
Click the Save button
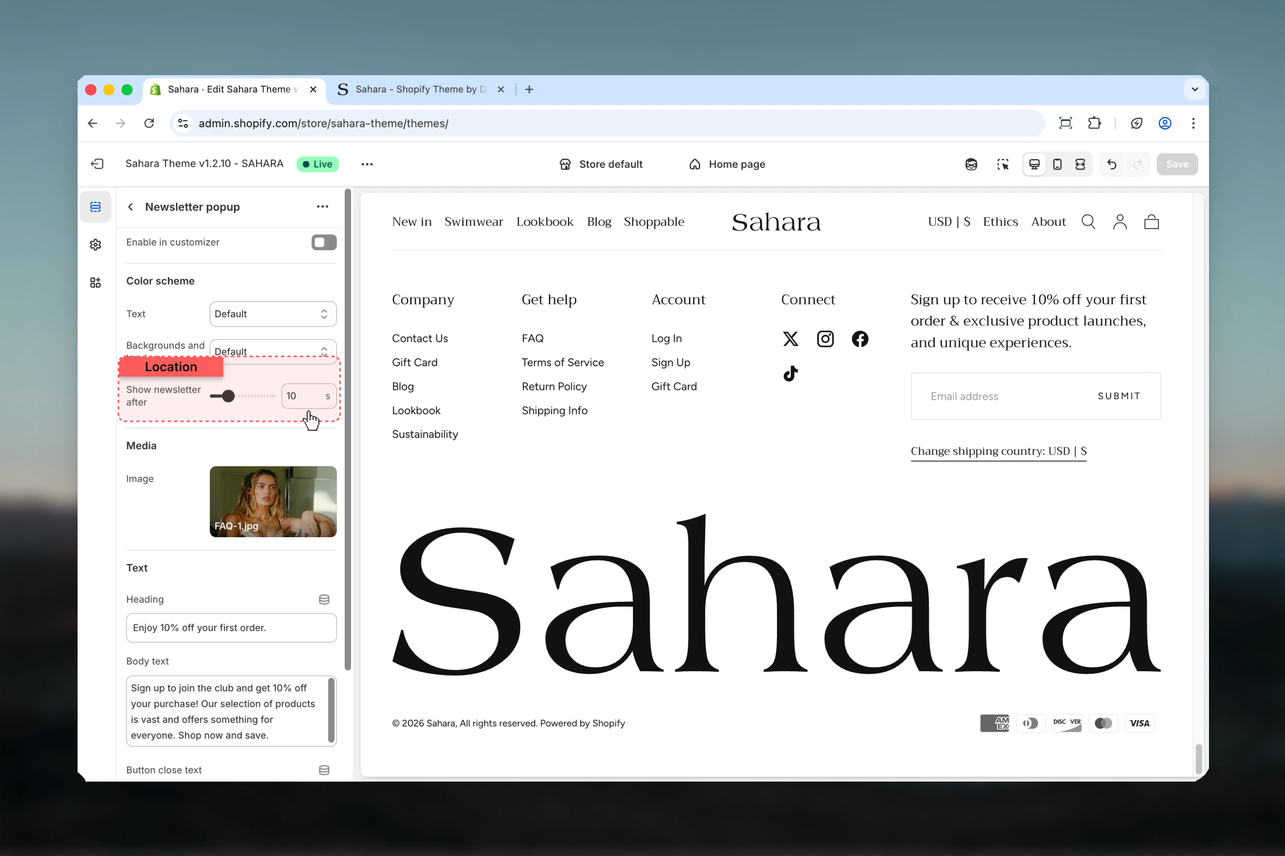tap(1177, 164)
